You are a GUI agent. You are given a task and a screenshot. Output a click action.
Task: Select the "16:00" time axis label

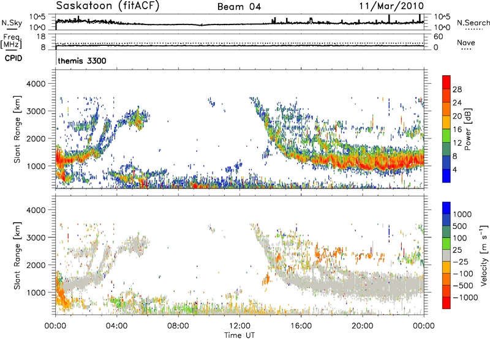click(301, 326)
